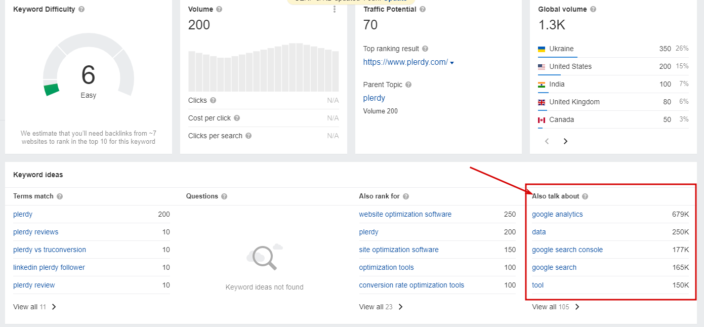
Task: Click the 679K google analytics volume
Action: pyautogui.click(x=681, y=214)
